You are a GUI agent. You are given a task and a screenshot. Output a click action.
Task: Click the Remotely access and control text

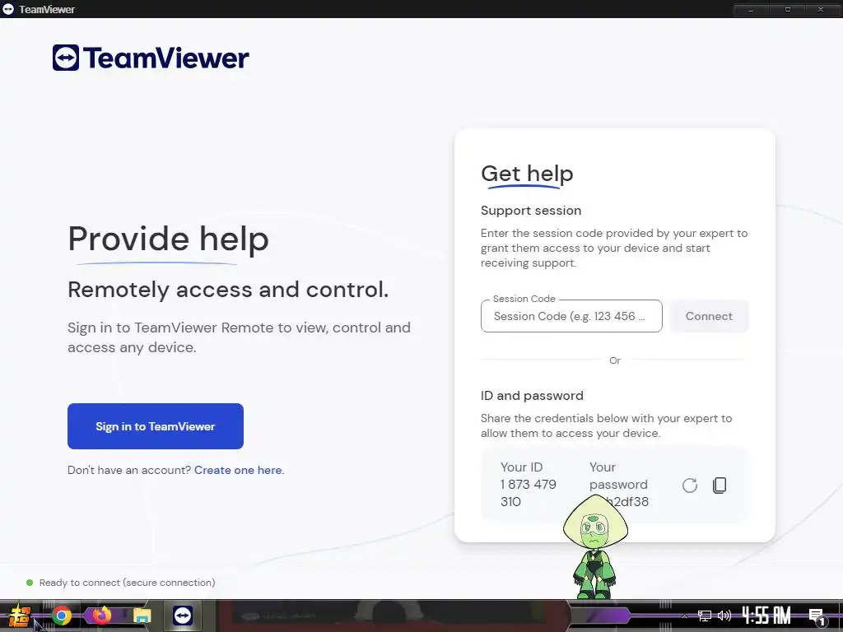pos(228,290)
